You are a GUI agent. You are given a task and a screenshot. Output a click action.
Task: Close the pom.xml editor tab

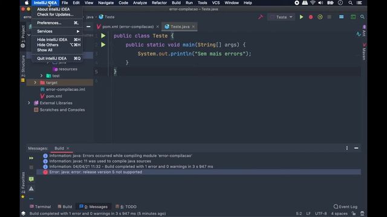(x=157, y=27)
